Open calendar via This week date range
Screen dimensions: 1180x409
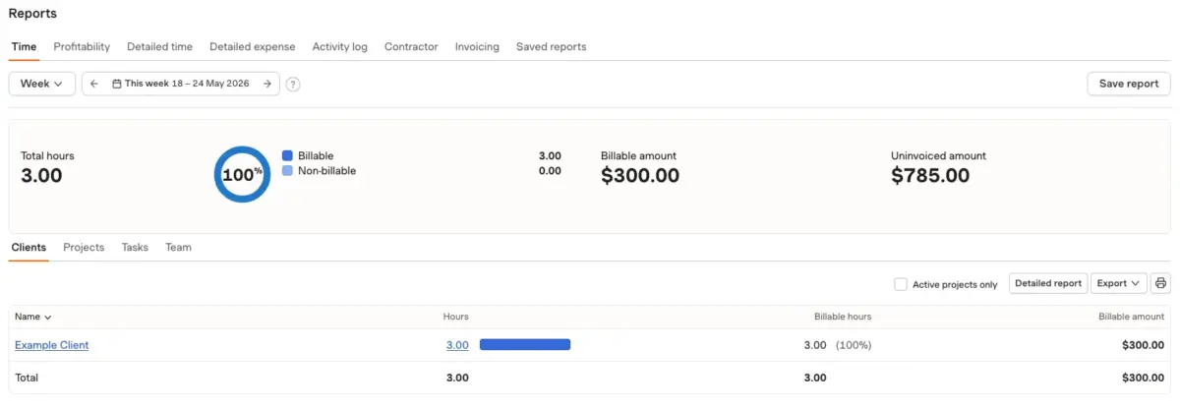point(180,84)
